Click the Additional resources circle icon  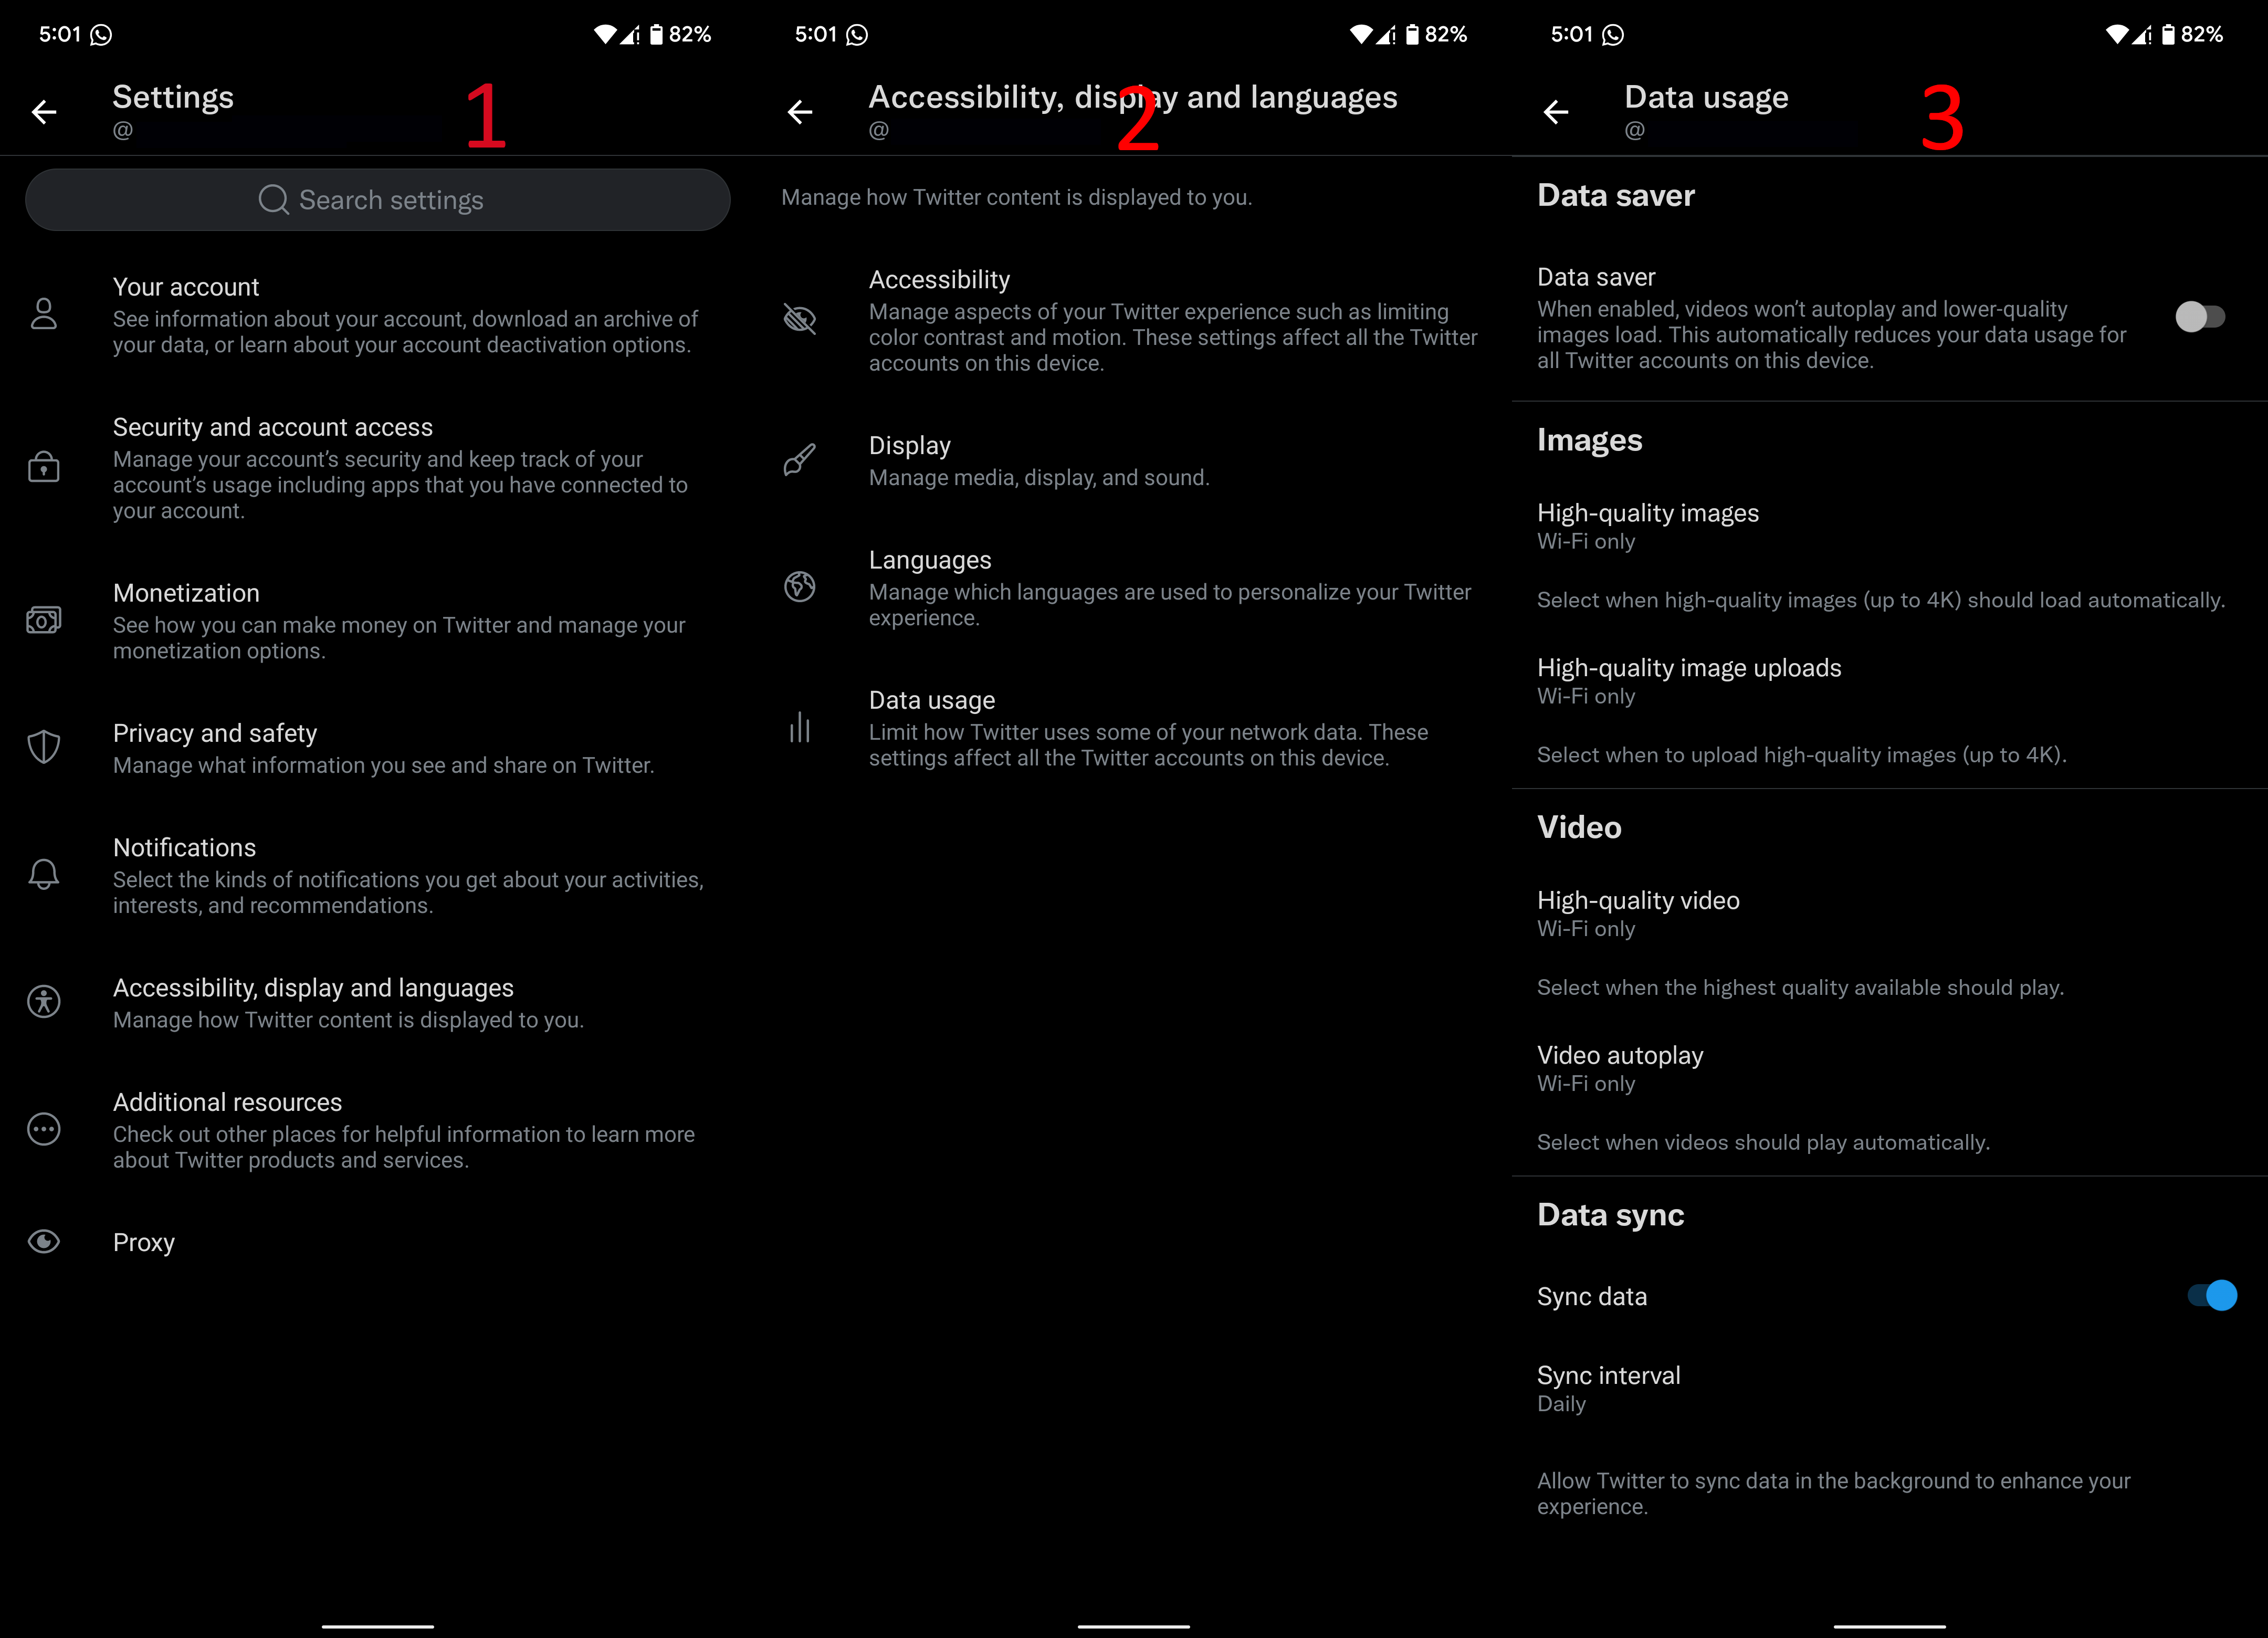44,1127
